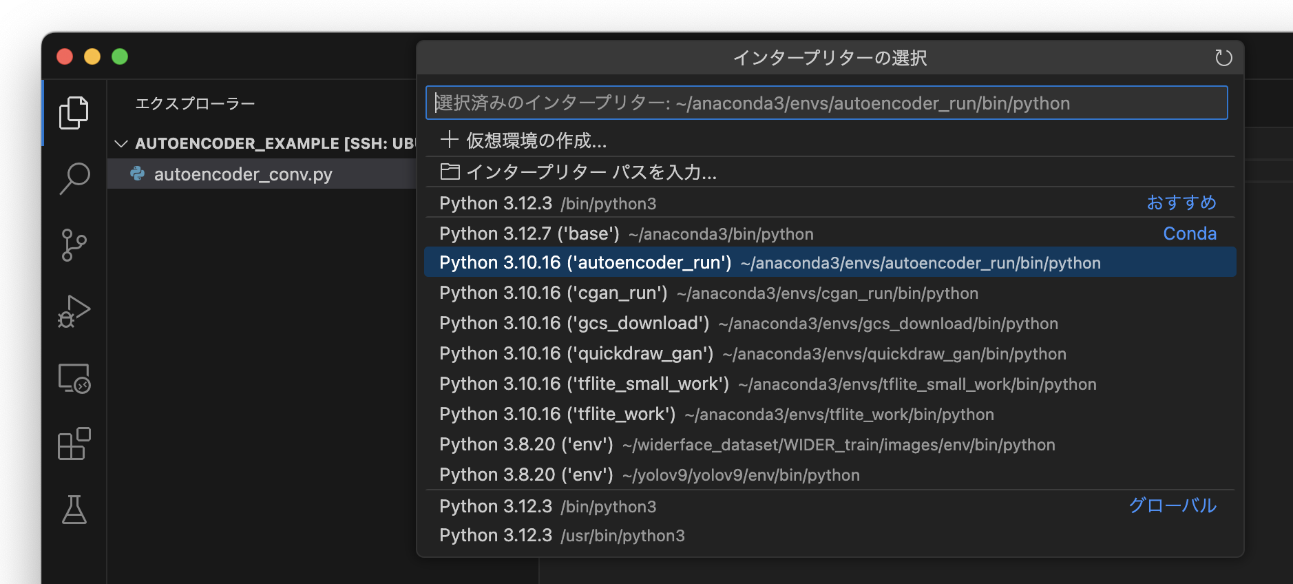Select Python 3.10.16 autoencoder_run interpreter
Viewport: 1293px width, 584px height.
[769, 263]
